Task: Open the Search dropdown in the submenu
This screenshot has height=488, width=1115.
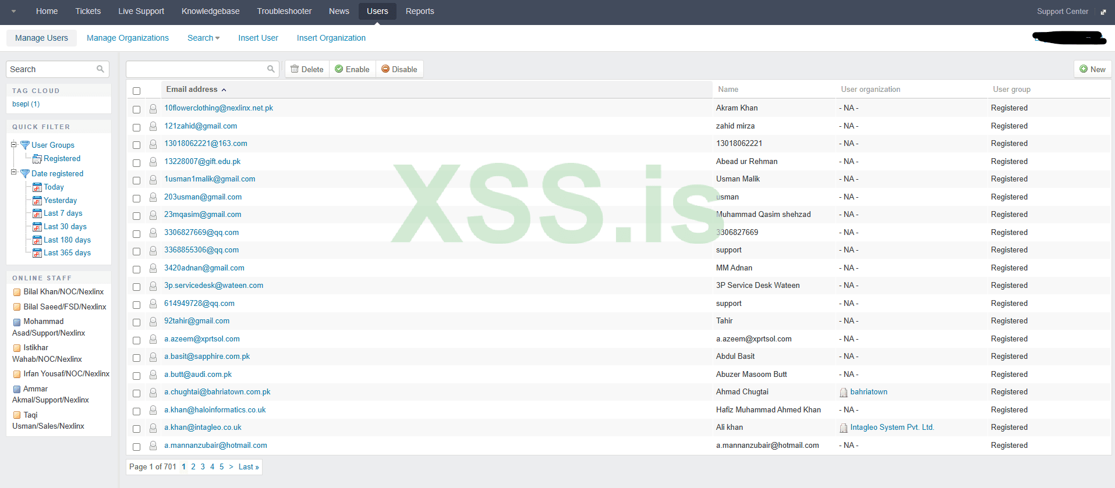Action: click(203, 38)
